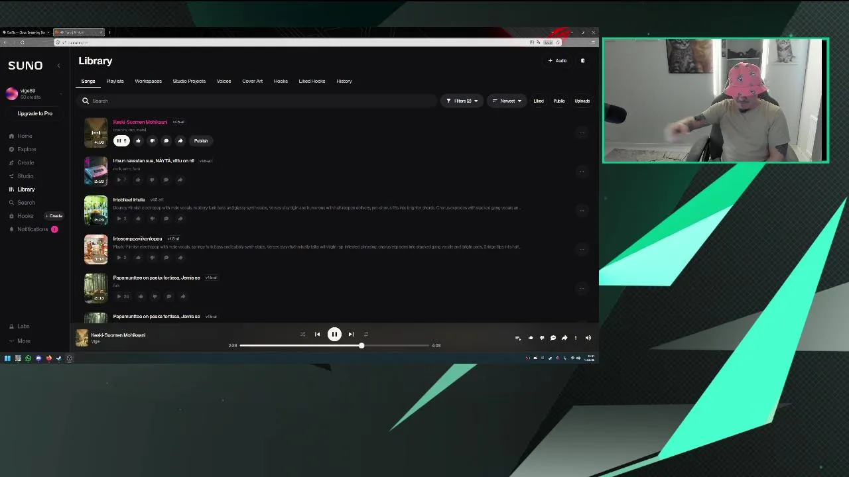Dislike the Irtosomppaviikonloppu song
Image resolution: width=849 pixels, height=477 pixels.
point(152,257)
